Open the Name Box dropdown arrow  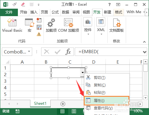[29, 51]
